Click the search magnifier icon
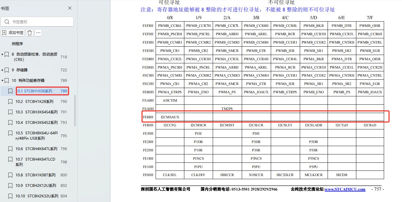Screen dimensions: 402x202 coord(7,22)
